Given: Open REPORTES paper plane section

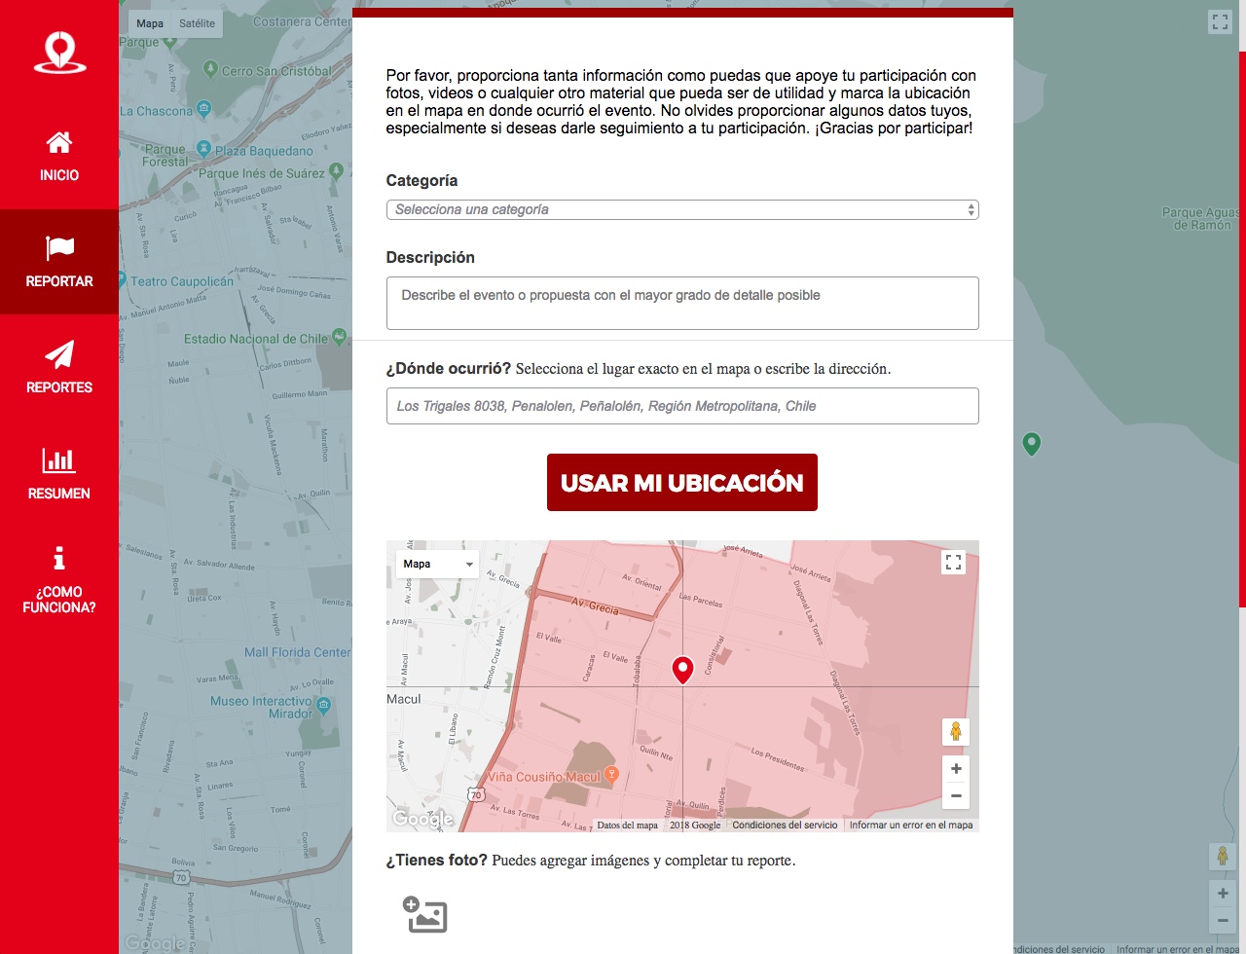Looking at the screenshot, I should coord(59,367).
